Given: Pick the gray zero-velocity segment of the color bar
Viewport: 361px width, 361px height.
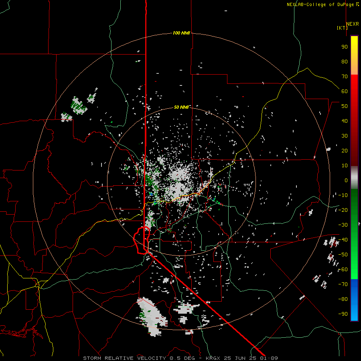Looking at the screenshot, I should pos(354,178).
